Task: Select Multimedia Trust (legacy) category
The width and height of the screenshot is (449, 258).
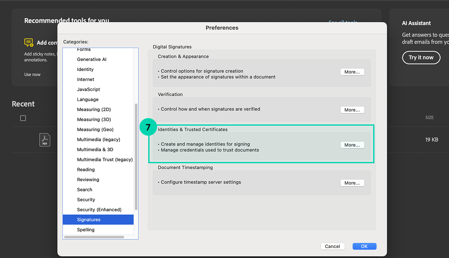Action: (x=105, y=159)
